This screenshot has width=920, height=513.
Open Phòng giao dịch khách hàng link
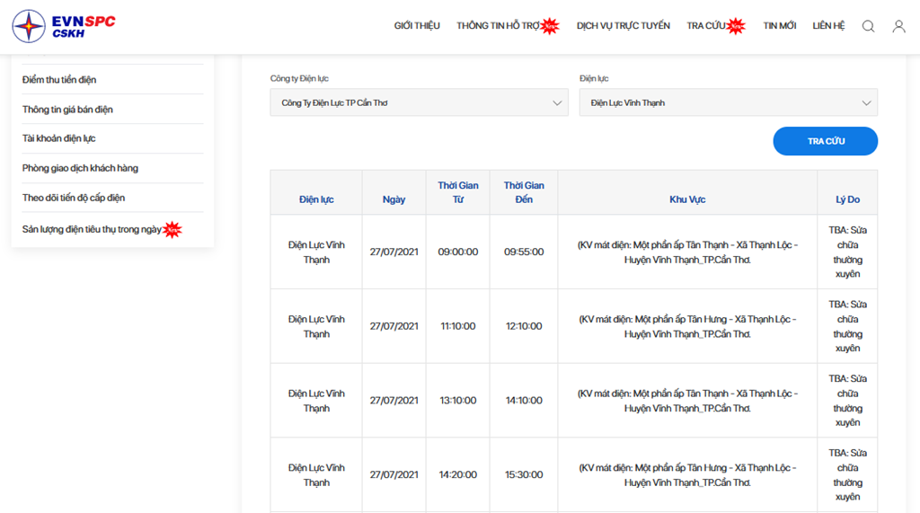click(80, 168)
